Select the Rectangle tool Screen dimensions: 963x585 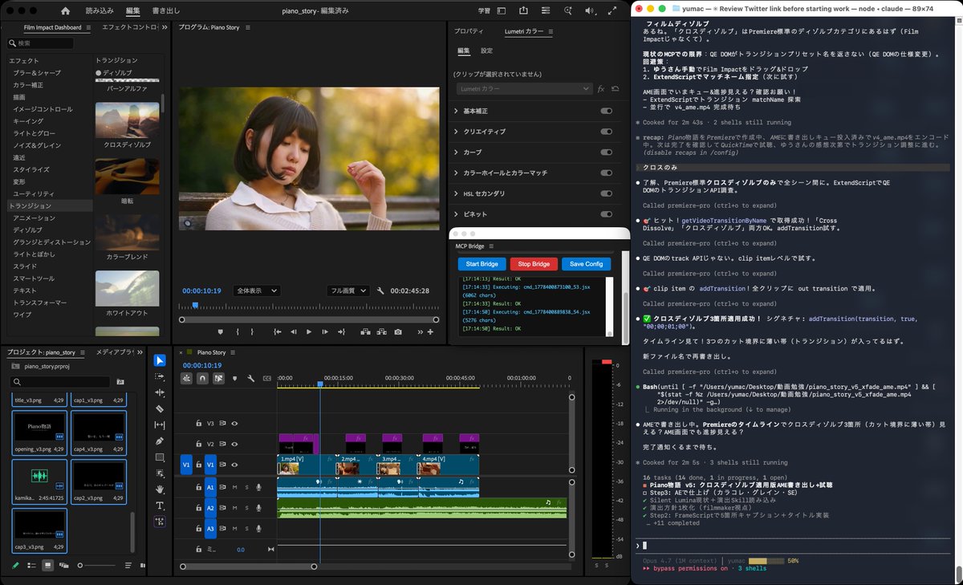(160, 457)
